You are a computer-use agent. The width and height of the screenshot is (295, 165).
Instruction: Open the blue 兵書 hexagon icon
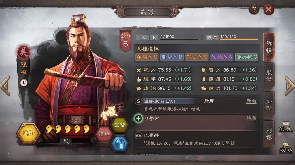coord(120,144)
